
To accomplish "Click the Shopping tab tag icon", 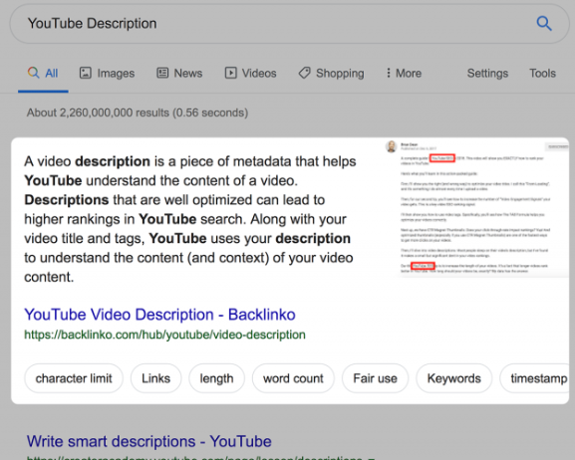I will (x=304, y=73).
